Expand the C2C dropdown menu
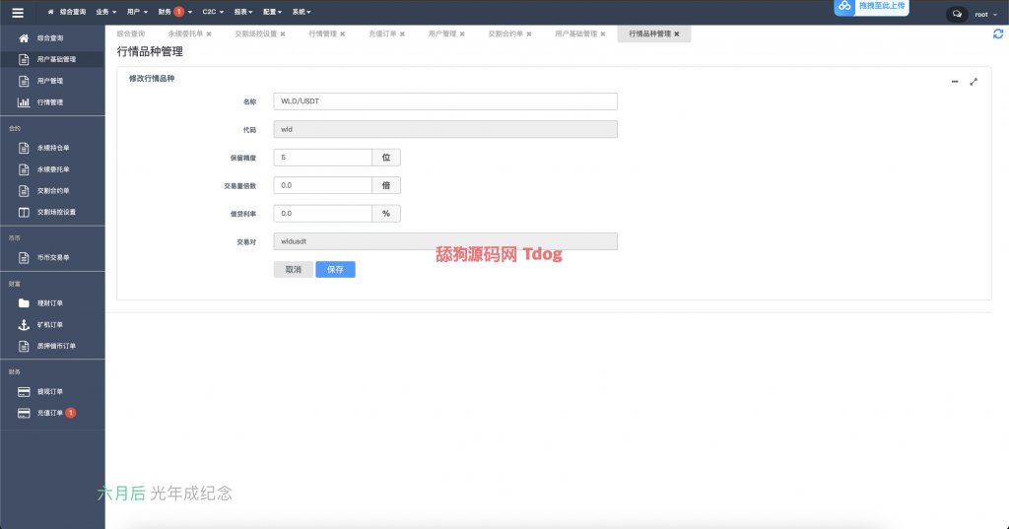 pyautogui.click(x=213, y=12)
